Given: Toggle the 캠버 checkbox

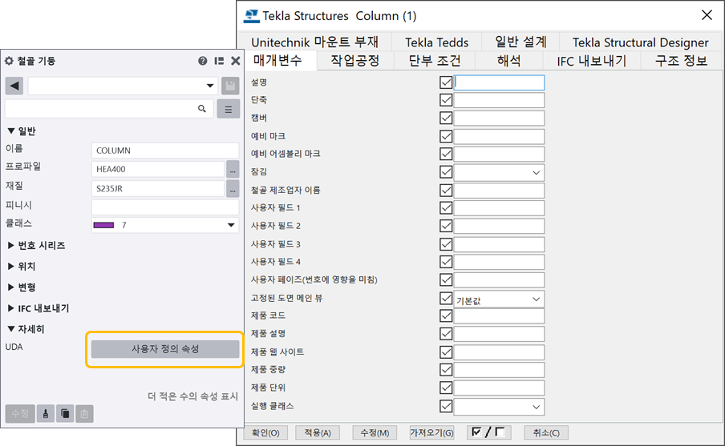Looking at the screenshot, I should point(446,118).
